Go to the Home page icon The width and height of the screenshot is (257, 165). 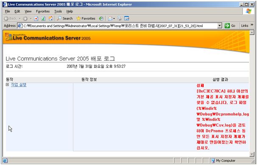(51, 19)
